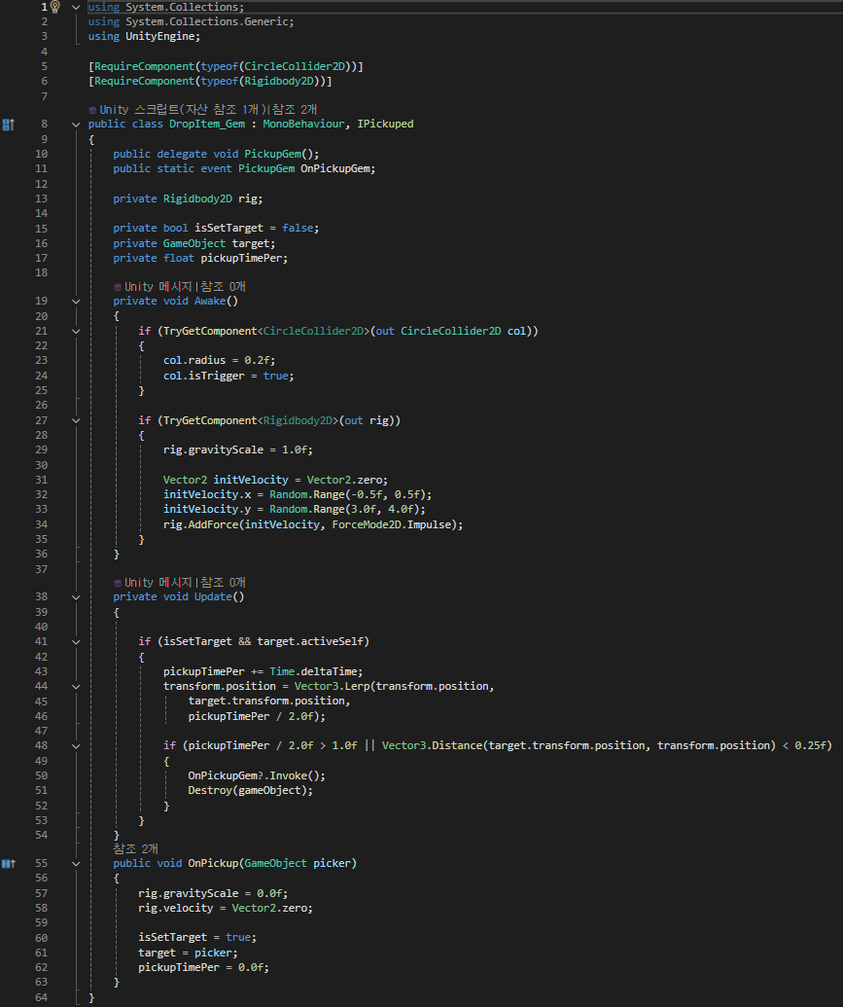Click Rigidbody2D in the line 6 RequireComponent attribute
Image resolution: width=843 pixels, height=1007 pixels.
pos(279,82)
